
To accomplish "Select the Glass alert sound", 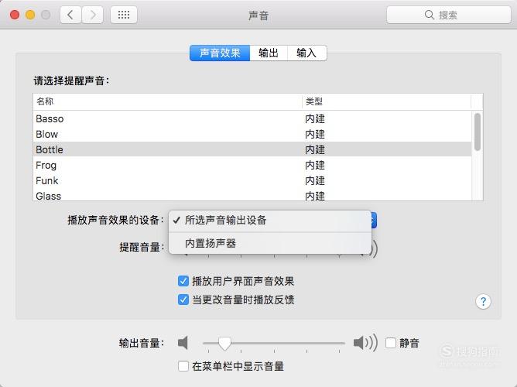I will tap(252, 196).
